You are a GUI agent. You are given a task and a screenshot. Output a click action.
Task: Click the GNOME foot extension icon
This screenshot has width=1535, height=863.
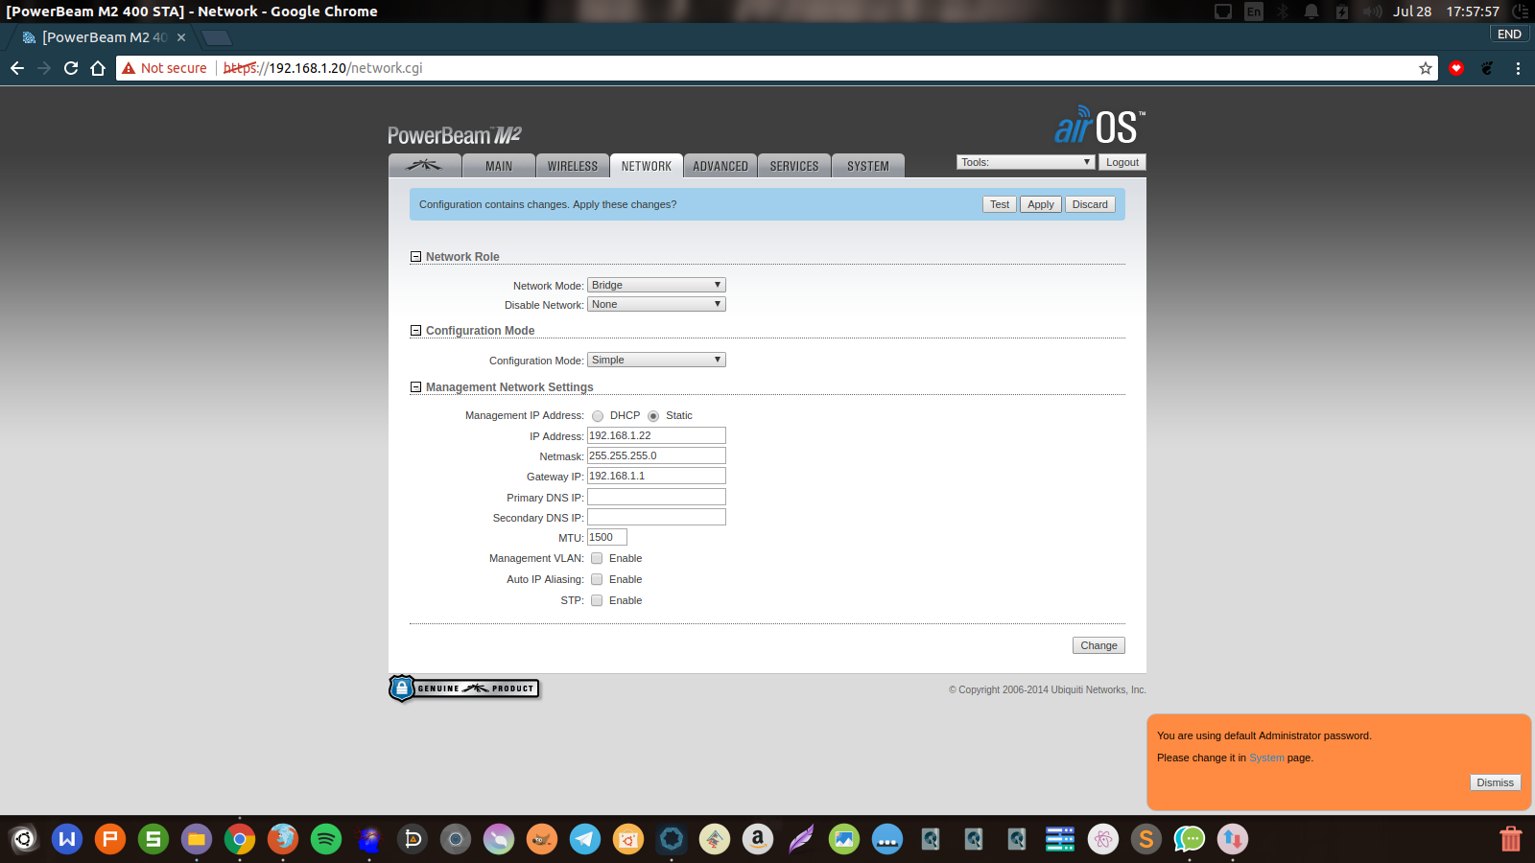[1487, 68]
